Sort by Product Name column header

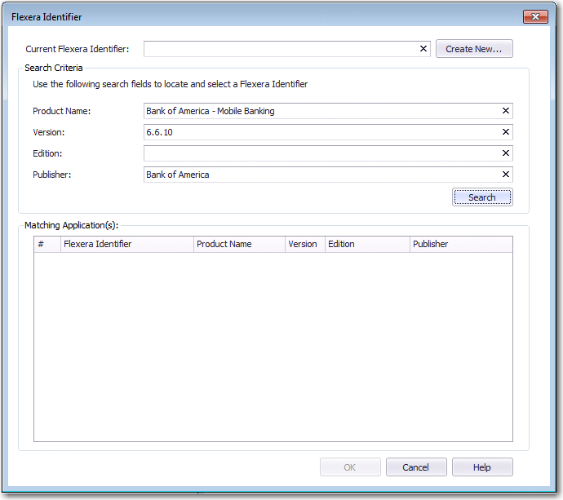pos(239,244)
